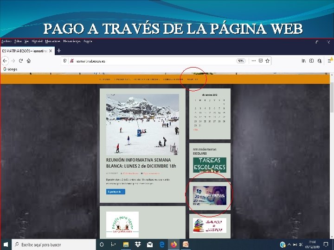Screen dimensions: 334x250
Task: Open Cortana circle icon on taskbar
Action: pos(102,244)
